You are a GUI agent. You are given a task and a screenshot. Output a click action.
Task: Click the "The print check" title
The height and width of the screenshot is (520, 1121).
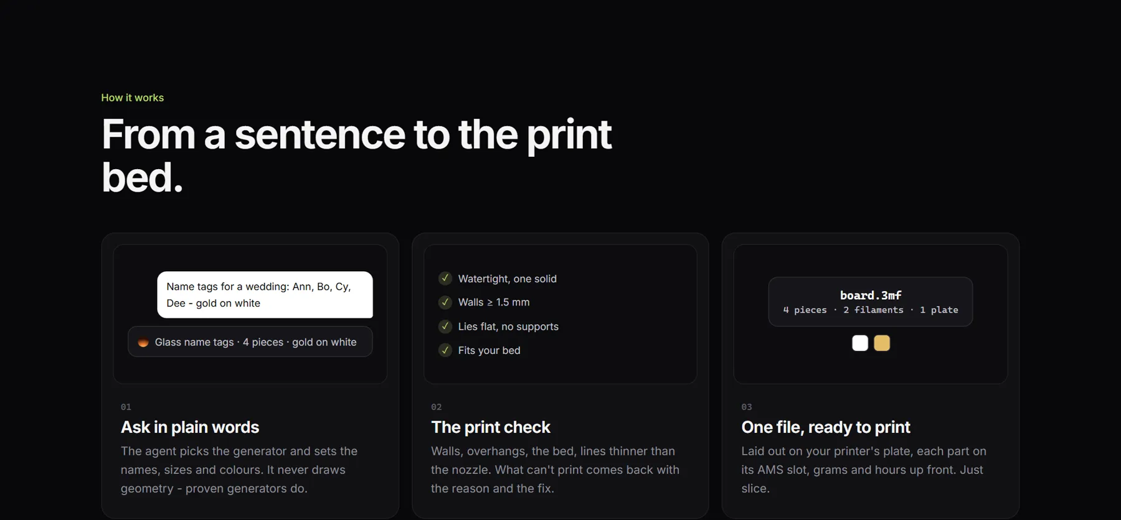[x=491, y=427]
